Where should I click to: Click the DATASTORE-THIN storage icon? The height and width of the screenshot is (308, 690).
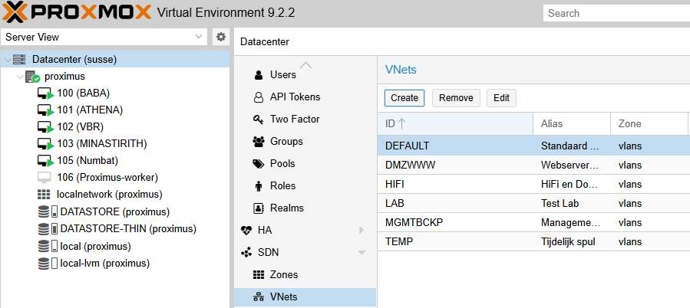coord(48,229)
